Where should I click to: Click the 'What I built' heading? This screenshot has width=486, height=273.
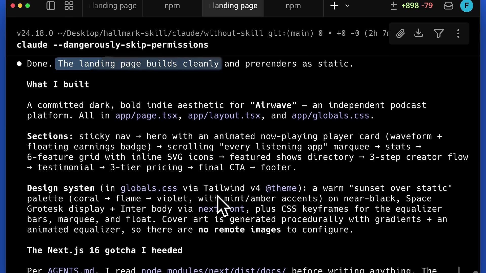pos(58,84)
